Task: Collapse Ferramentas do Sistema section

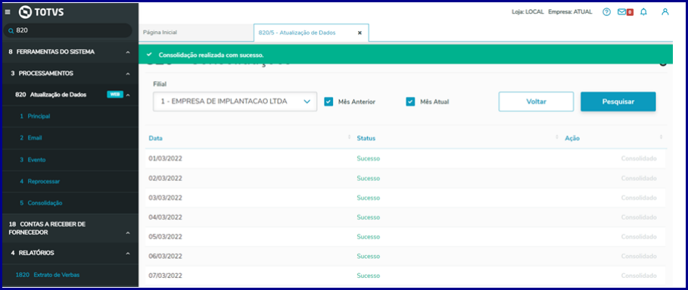Action: click(128, 52)
